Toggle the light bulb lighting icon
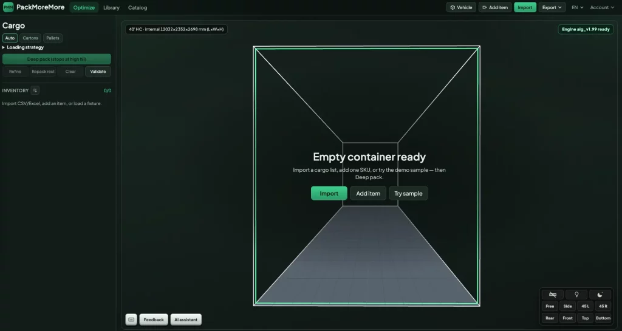Screen dimensions: 622x331 point(576,295)
